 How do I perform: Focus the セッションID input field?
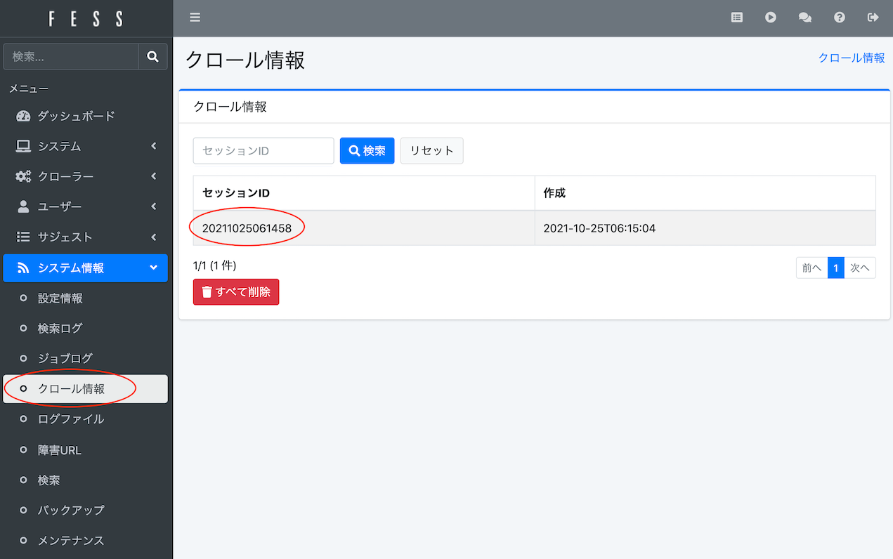click(x=263, y=151)
